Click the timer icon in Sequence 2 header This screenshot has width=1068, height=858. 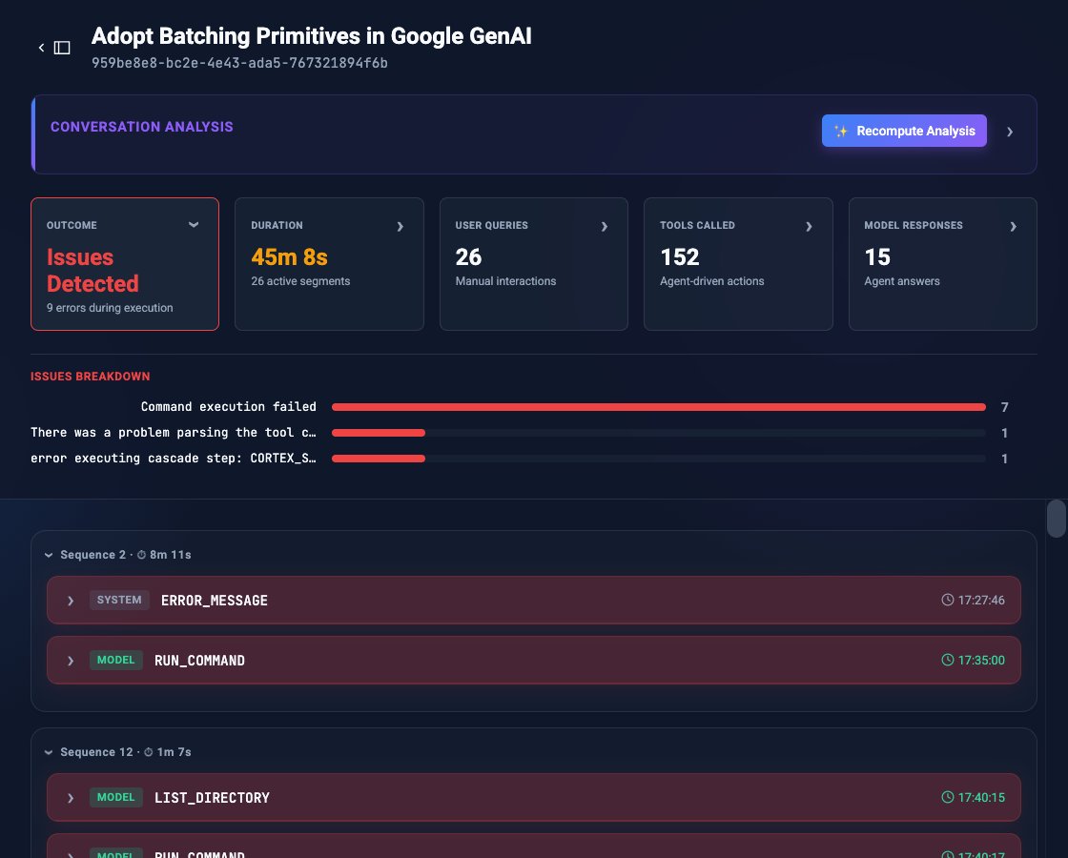click(142, 555)
